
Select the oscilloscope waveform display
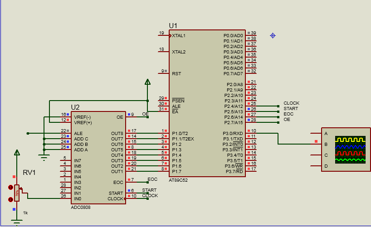pos(350,150)
